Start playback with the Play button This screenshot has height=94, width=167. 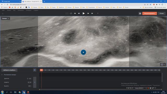click(x=83, y=13)
